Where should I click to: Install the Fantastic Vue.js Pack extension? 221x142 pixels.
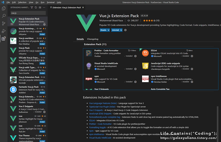pyautogui.click(x=42, y=93)
